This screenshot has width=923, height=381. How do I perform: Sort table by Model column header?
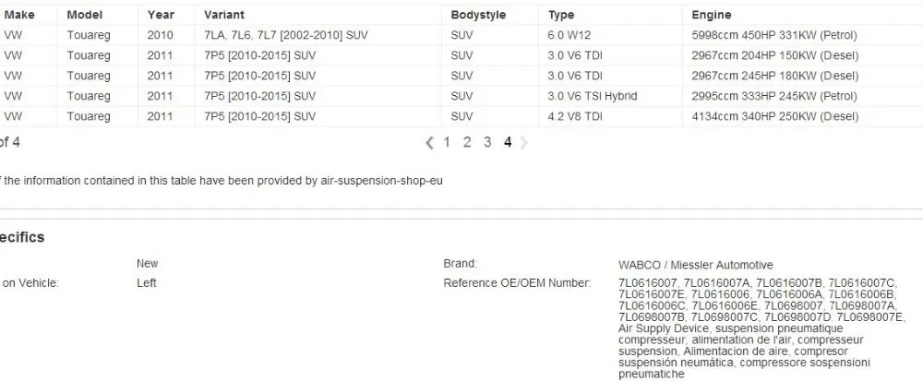pos(84,15)
